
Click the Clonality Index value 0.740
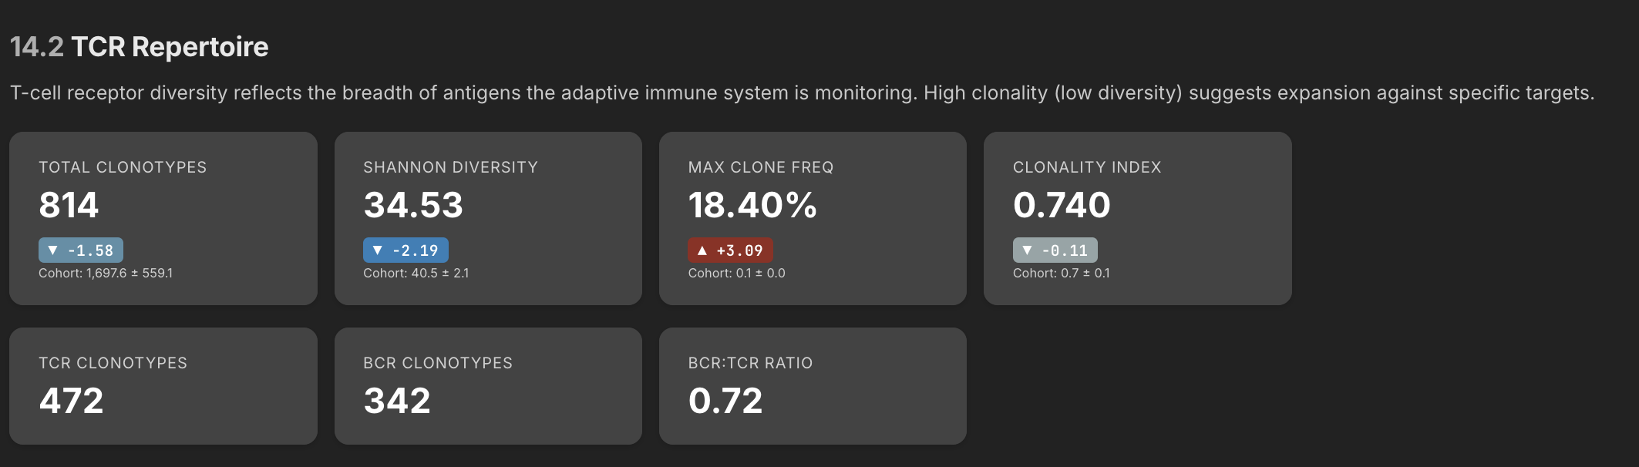[1062, 205]
